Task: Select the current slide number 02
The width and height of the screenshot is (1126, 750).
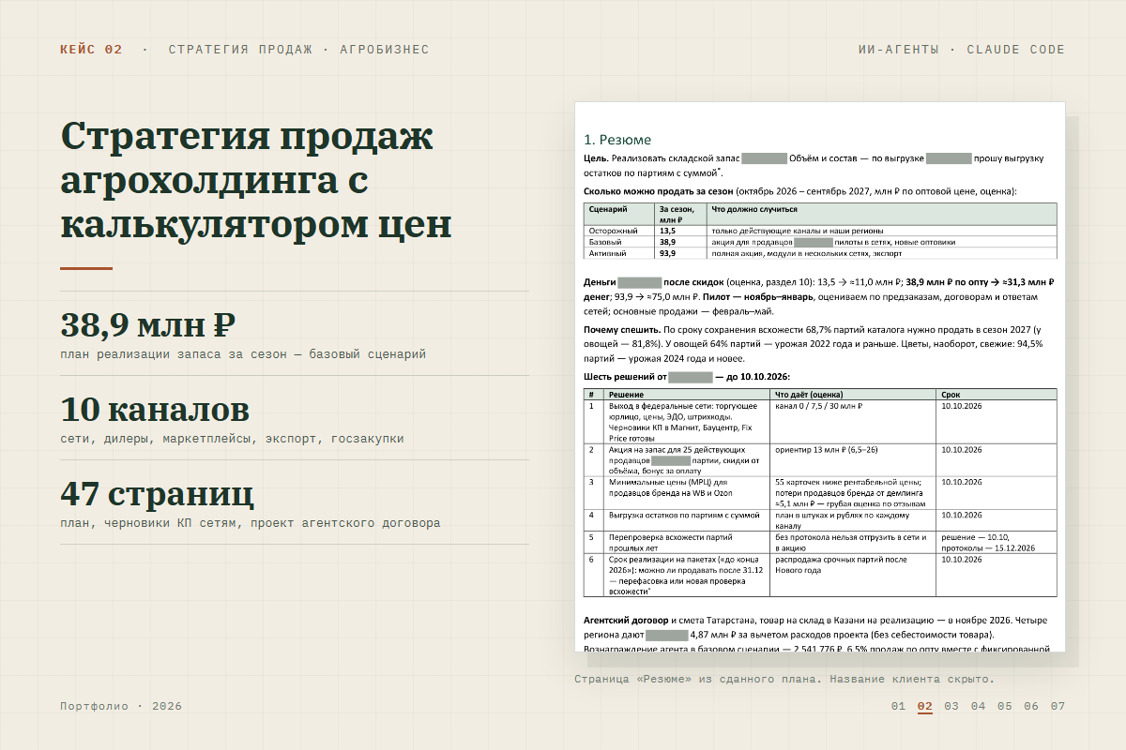Action: (925, 706)
